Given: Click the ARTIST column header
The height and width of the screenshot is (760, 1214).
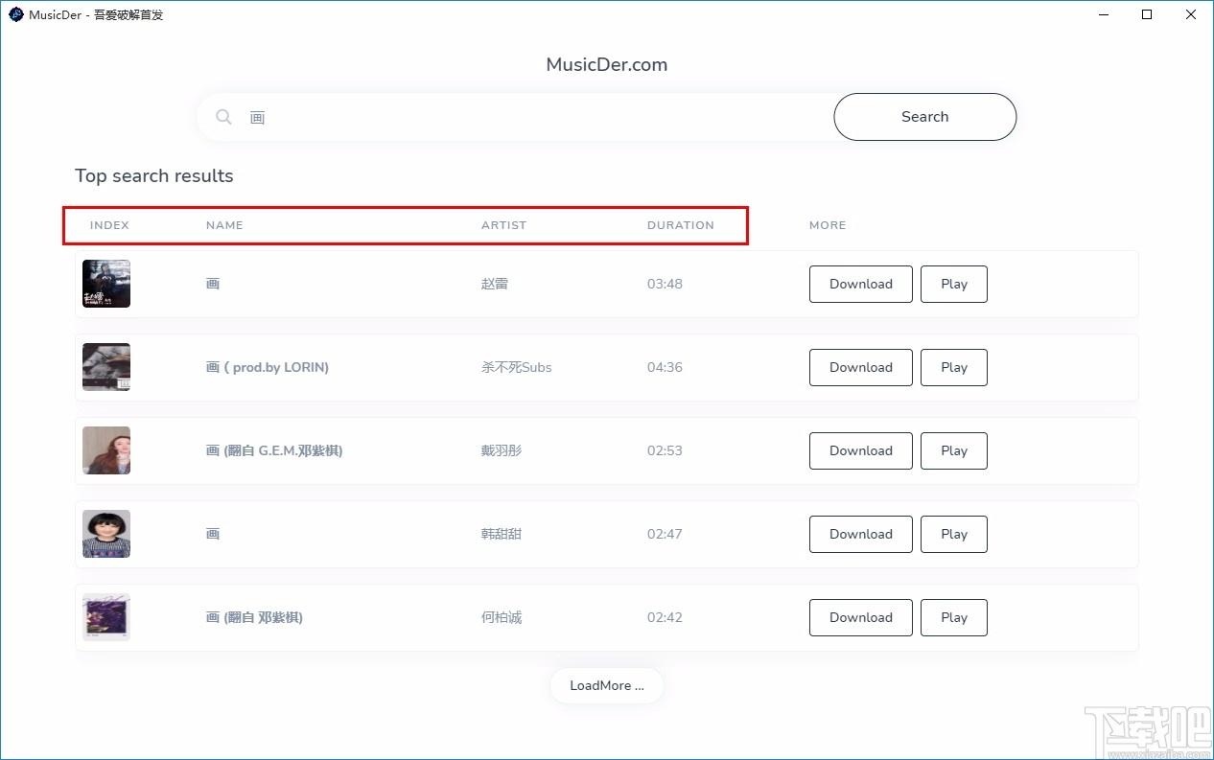Looking at the screenshot, I should click(503, 225).
